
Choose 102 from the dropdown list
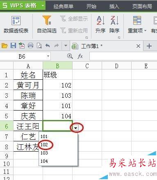pos(58,145)
